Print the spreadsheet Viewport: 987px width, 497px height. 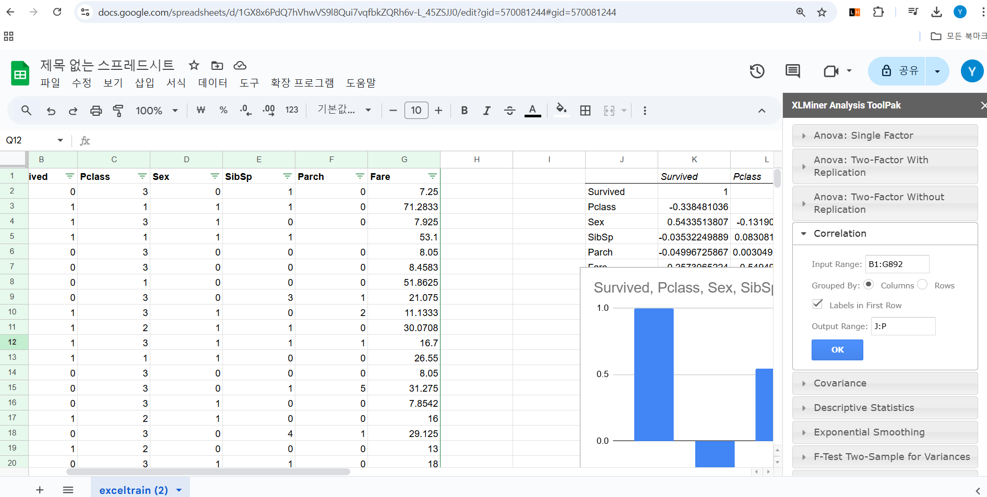tap(96, 111)
